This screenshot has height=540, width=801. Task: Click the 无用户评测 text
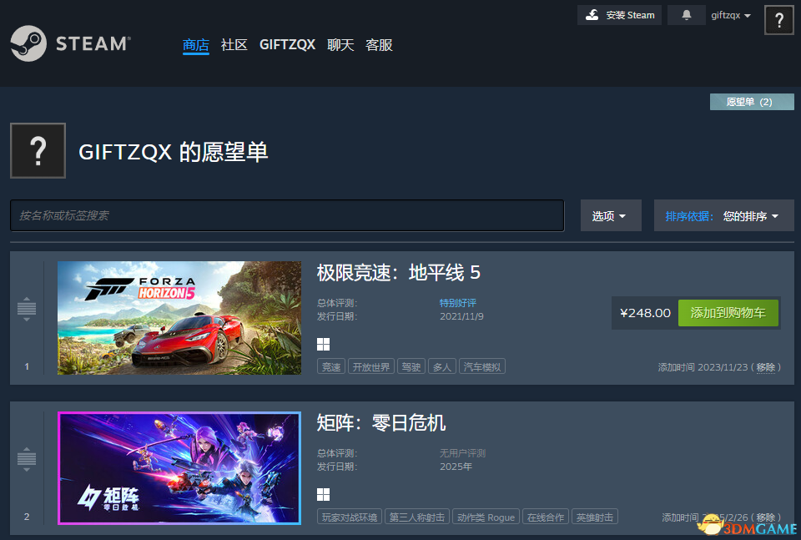pos(462,453)
